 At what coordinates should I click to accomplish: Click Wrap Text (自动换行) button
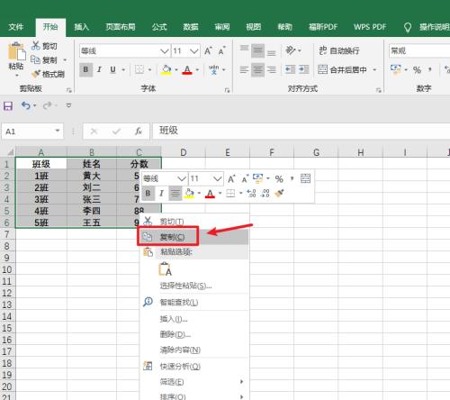click(339, 50)
